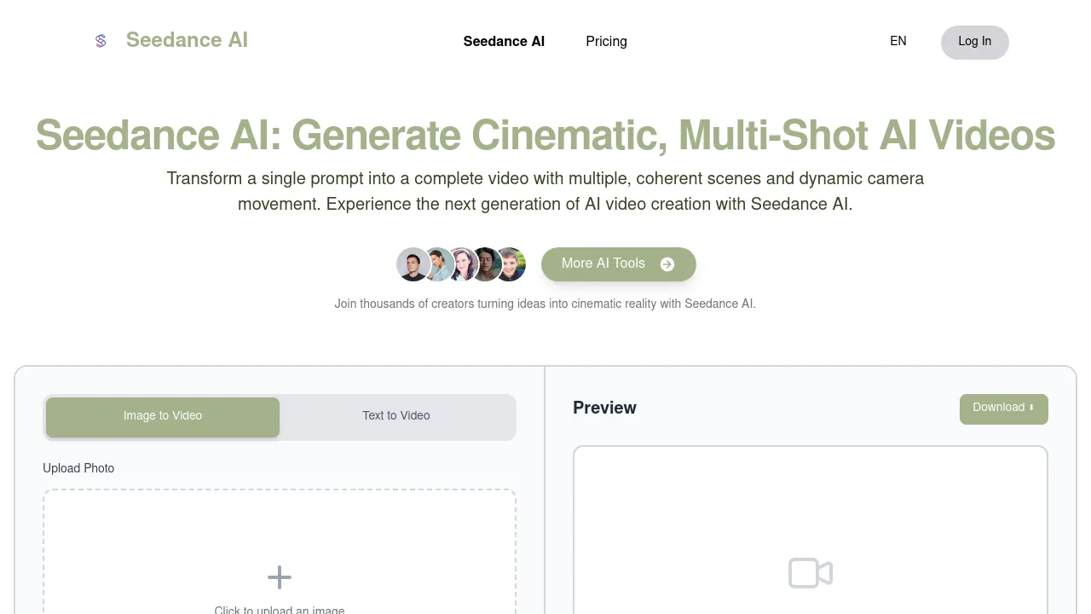Open the EN language selector
Viewport: 1091px width, 614px height.
898,41
